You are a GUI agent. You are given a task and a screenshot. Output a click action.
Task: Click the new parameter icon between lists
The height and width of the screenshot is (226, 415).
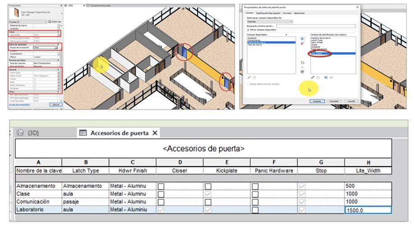(303, 63)
